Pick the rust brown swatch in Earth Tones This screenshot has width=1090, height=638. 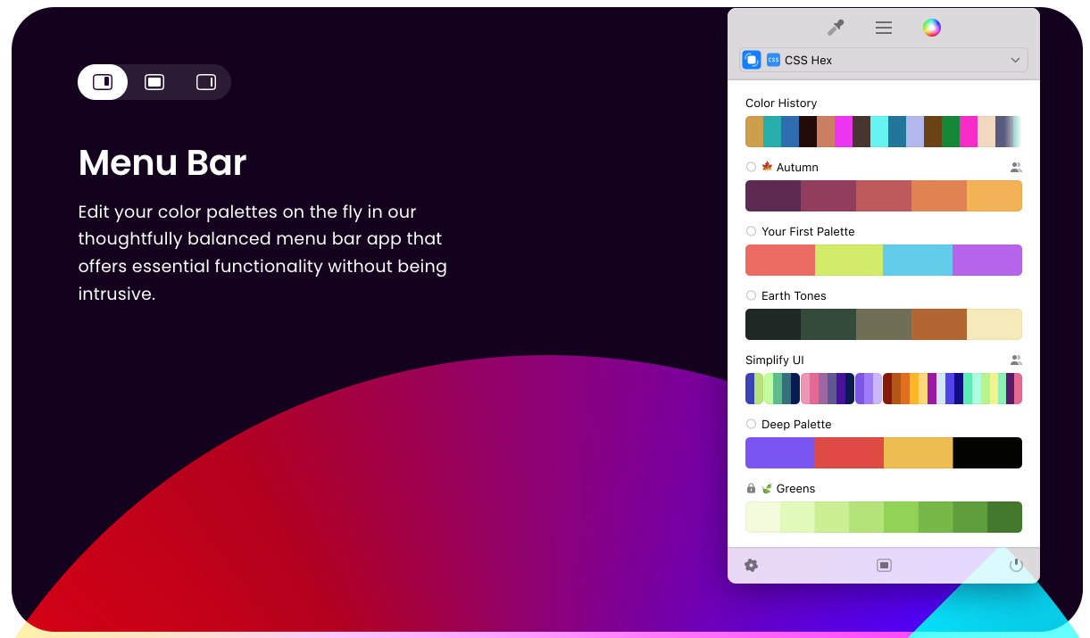tap(939, 324)
